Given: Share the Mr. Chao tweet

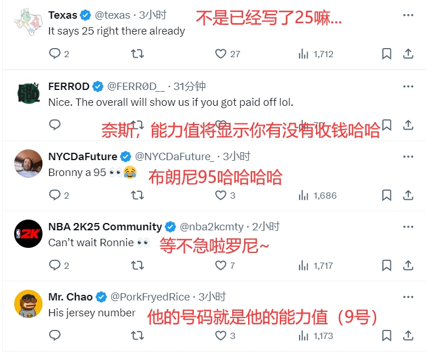Looking at the screenshot, I should (x=408, y=336).
